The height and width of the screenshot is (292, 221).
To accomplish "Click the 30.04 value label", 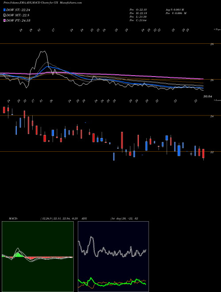I will [x=208, y=96].
